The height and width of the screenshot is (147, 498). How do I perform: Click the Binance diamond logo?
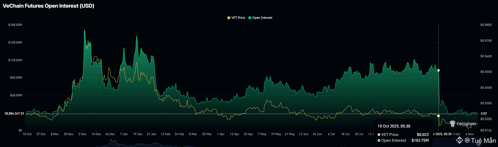tap(459, 140)
